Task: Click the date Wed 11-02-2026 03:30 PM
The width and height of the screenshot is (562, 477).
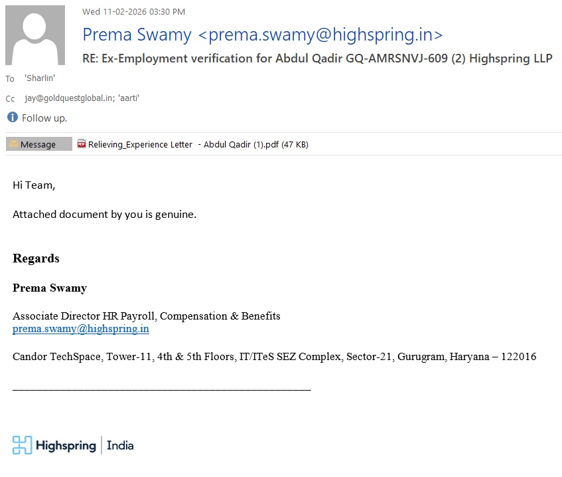Action: point(133,12)
